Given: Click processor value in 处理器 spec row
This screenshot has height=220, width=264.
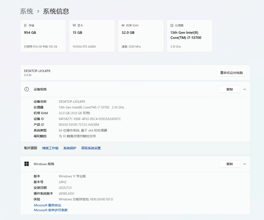Looking at the screenshot, I should coord(92,107).
